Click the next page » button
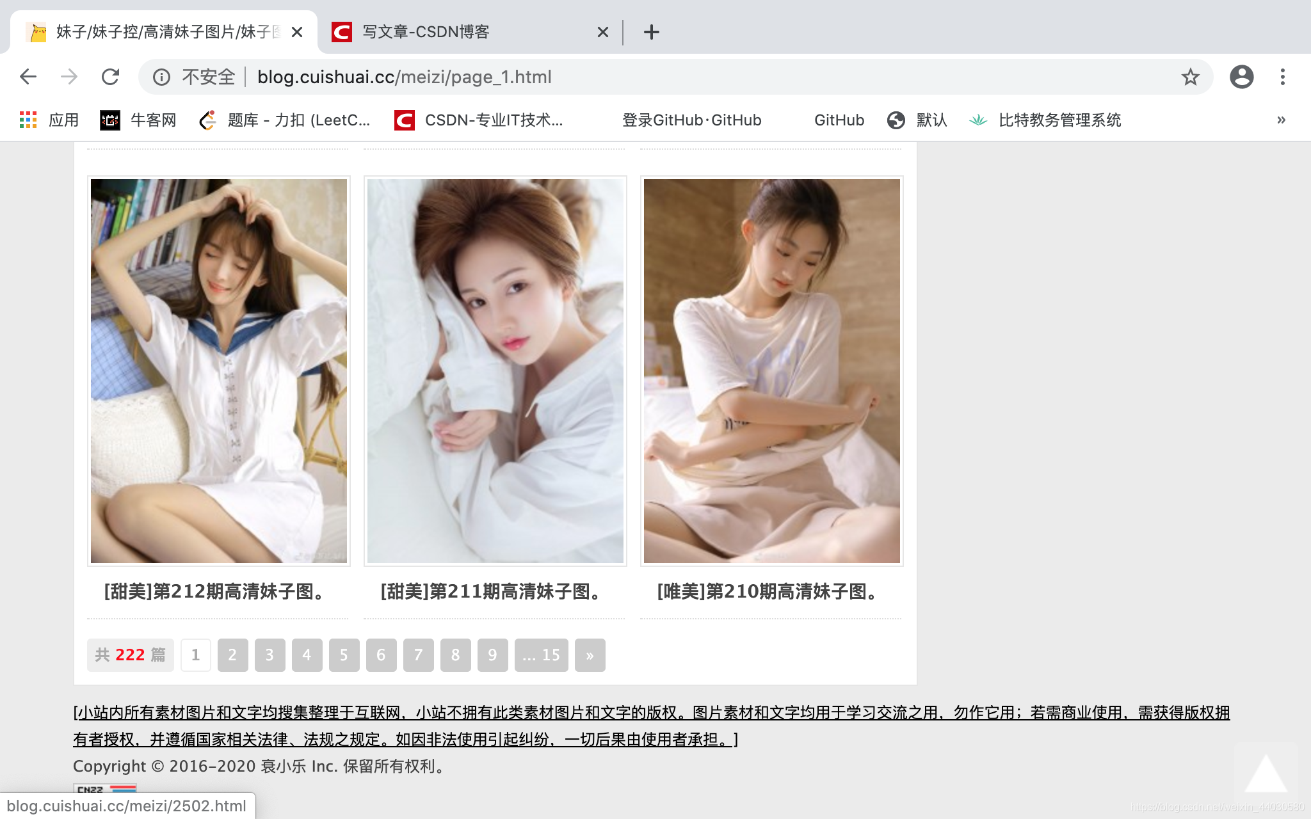 pos(590,655)
